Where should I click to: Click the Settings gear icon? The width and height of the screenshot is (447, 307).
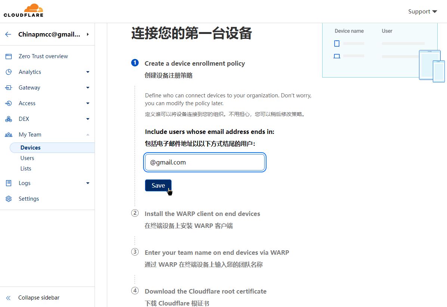coord(9,199)
